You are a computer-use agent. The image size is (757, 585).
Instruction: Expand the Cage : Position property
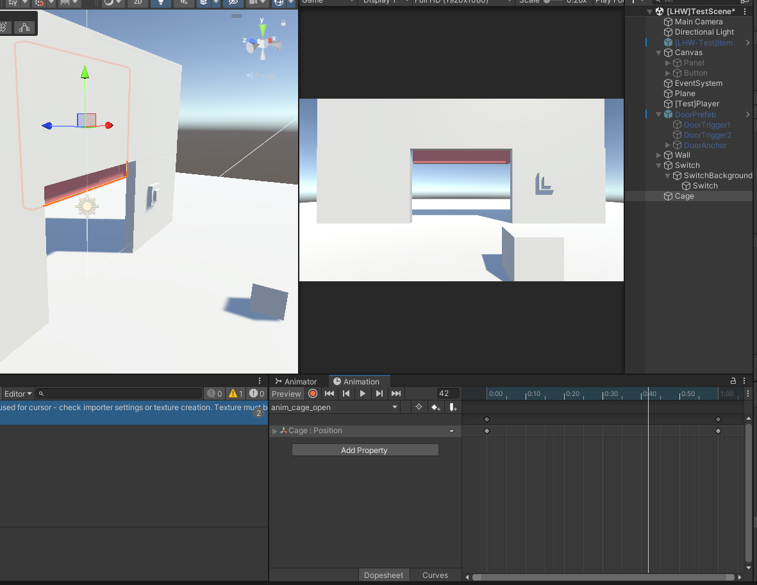click(275, 431)
